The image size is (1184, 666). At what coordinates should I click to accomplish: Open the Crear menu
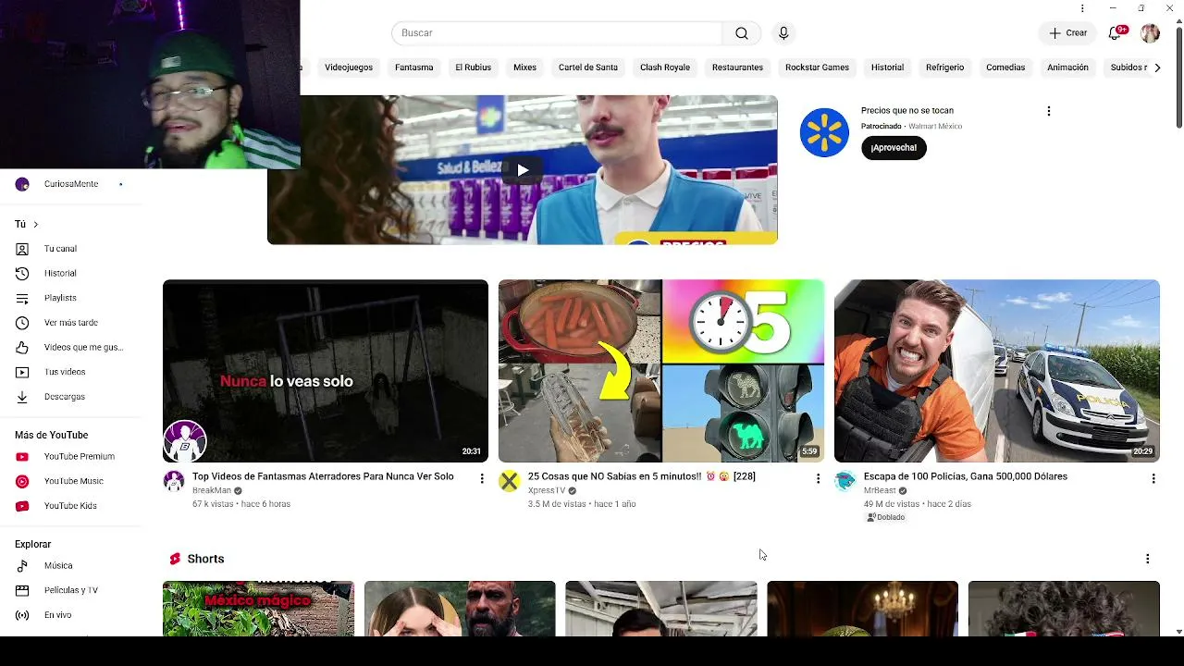[1067, 33]
